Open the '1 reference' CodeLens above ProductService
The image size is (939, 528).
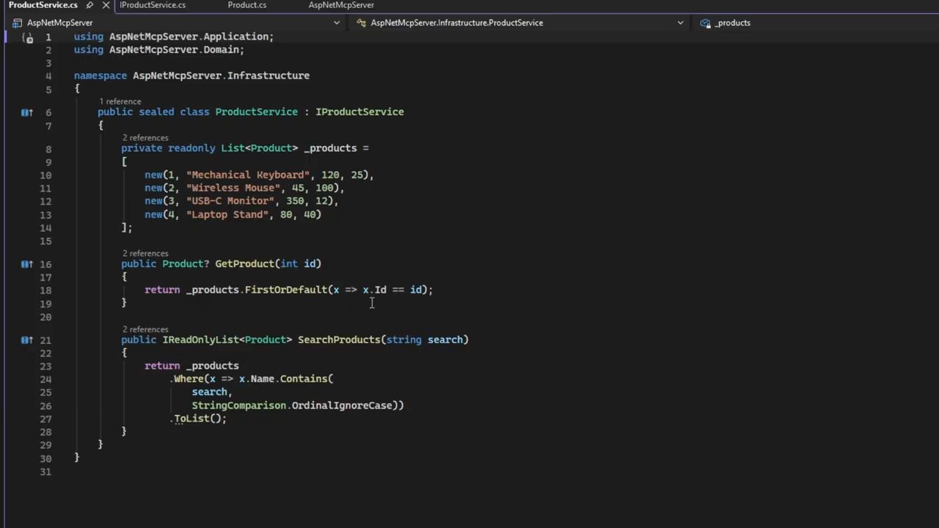click(120, 101)
